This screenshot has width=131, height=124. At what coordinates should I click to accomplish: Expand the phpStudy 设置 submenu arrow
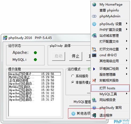127,23
